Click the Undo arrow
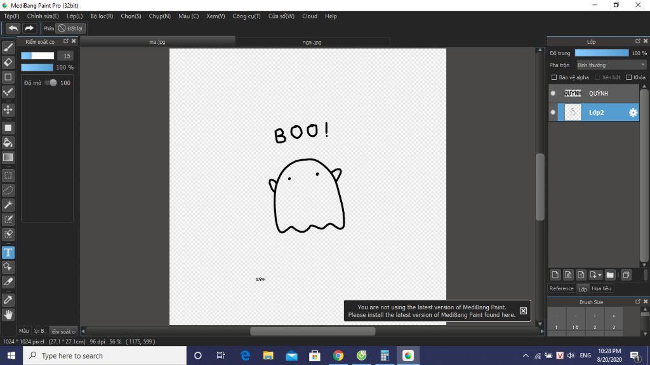The image size is (650, 365). point(13,28)
